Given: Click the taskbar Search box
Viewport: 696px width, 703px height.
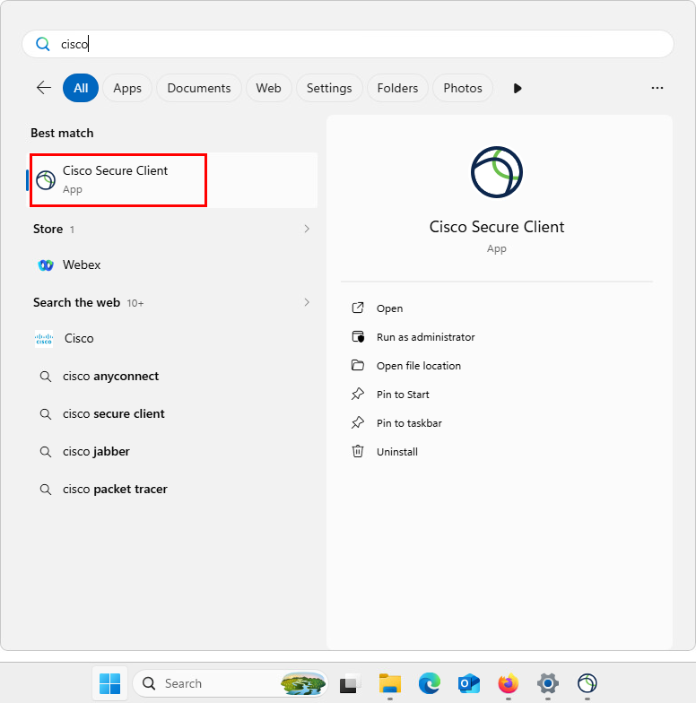Looking at the screenshot, I should click(231, 683).
